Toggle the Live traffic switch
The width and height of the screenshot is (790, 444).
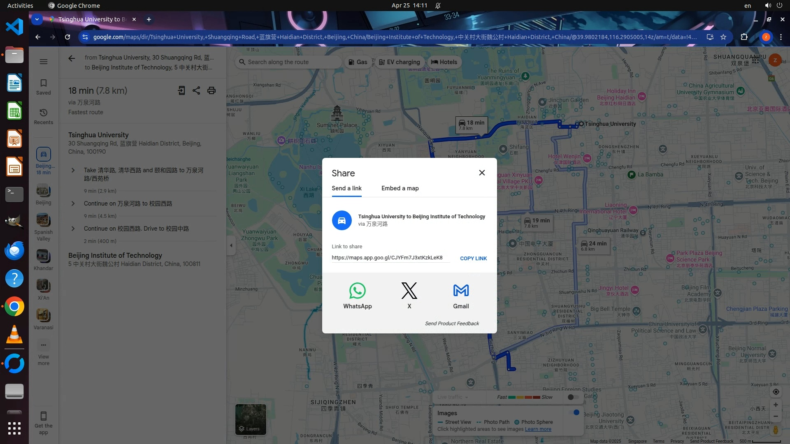click(x=573, y=397)
